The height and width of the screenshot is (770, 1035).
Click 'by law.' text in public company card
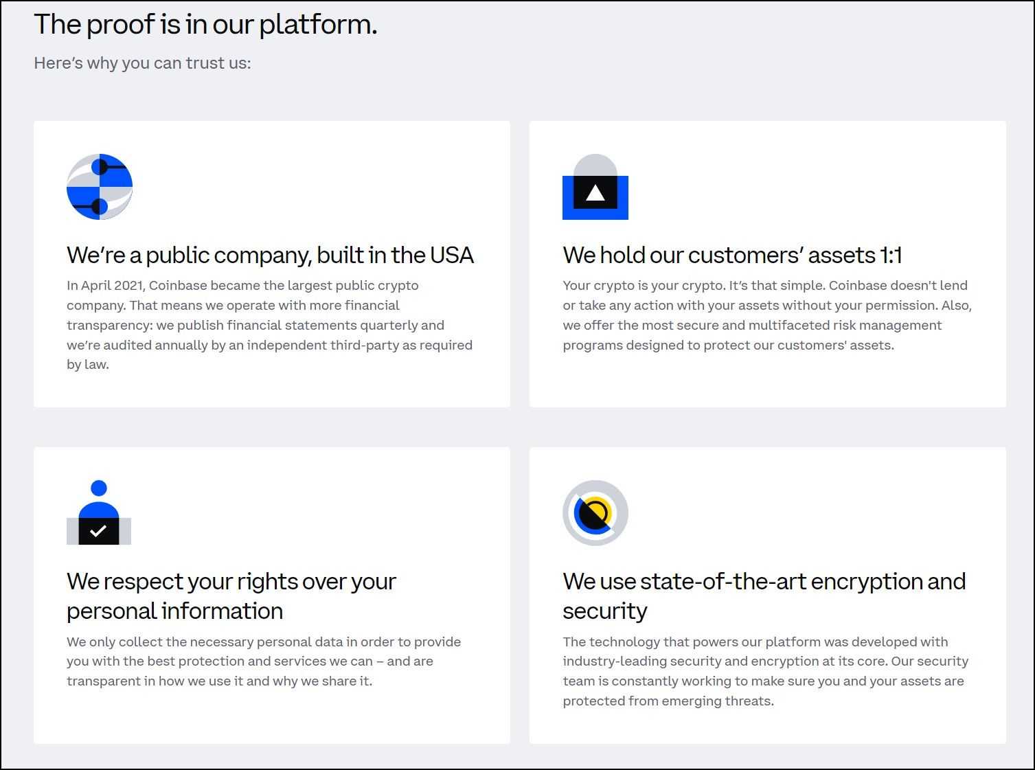[x=88, y=365]
